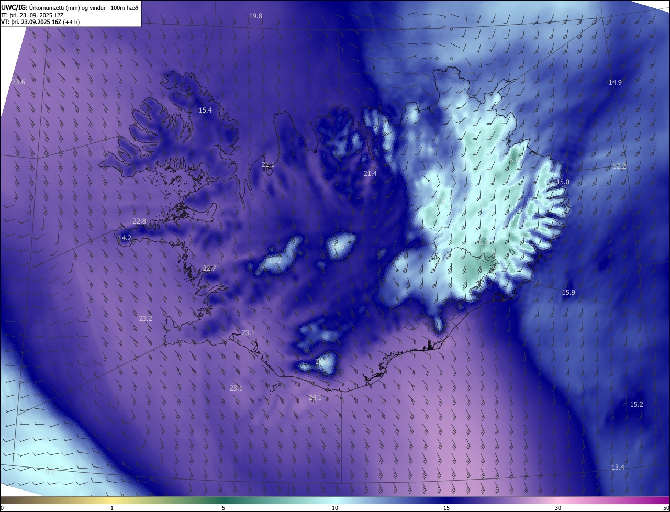Click the 14.9 value label
Viewport: 670px width, 512px height.
click(615, 82)
